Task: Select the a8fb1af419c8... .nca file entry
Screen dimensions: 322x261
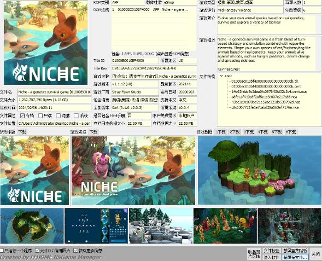Action: [264, 97]
